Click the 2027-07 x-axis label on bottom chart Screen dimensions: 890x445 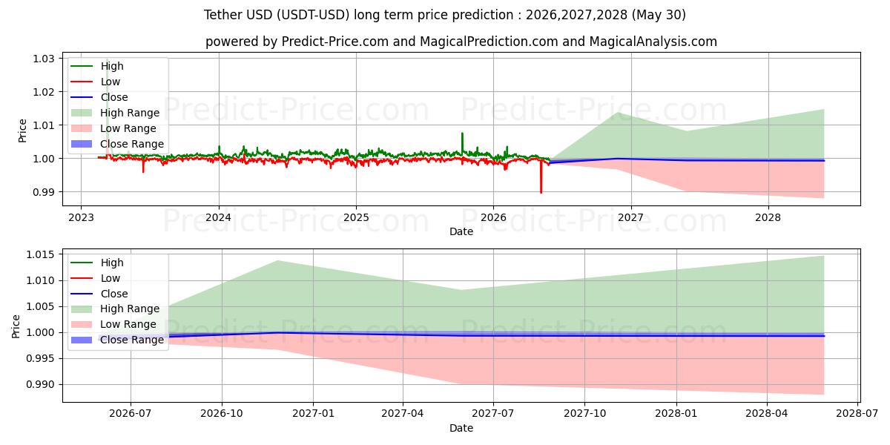493,414
